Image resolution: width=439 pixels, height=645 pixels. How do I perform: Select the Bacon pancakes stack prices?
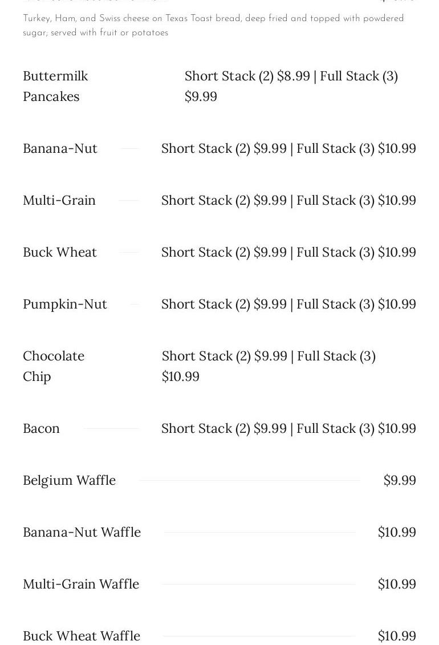point(288,428)
